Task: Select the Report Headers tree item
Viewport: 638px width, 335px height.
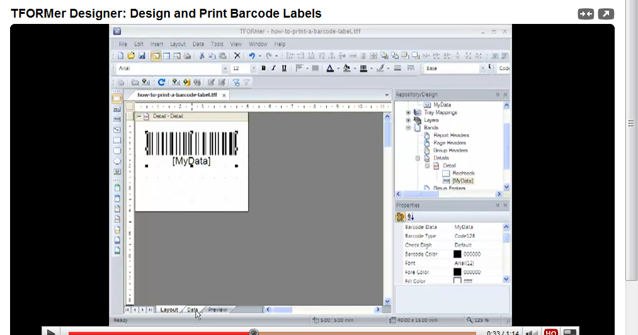Action: 451,135
